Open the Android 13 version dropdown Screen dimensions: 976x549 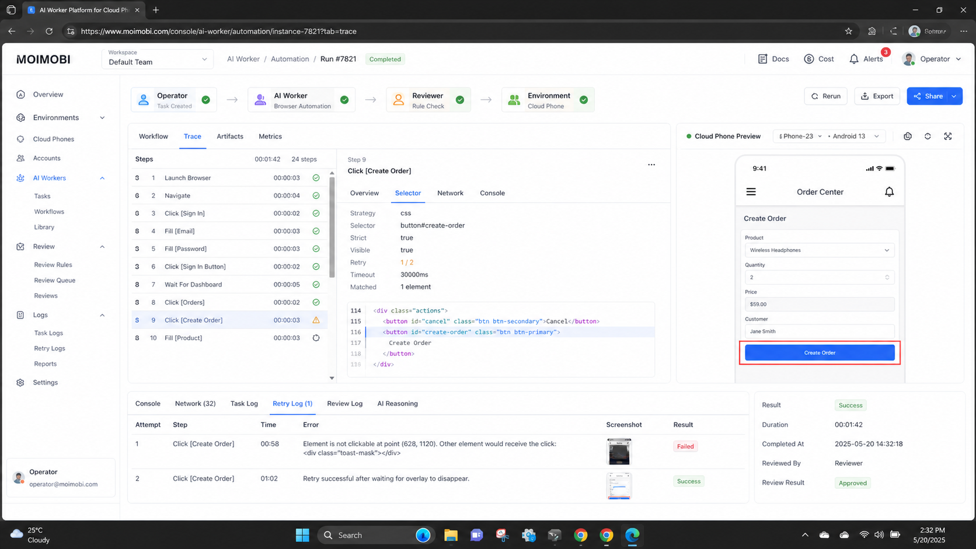(x=856, y=136)
